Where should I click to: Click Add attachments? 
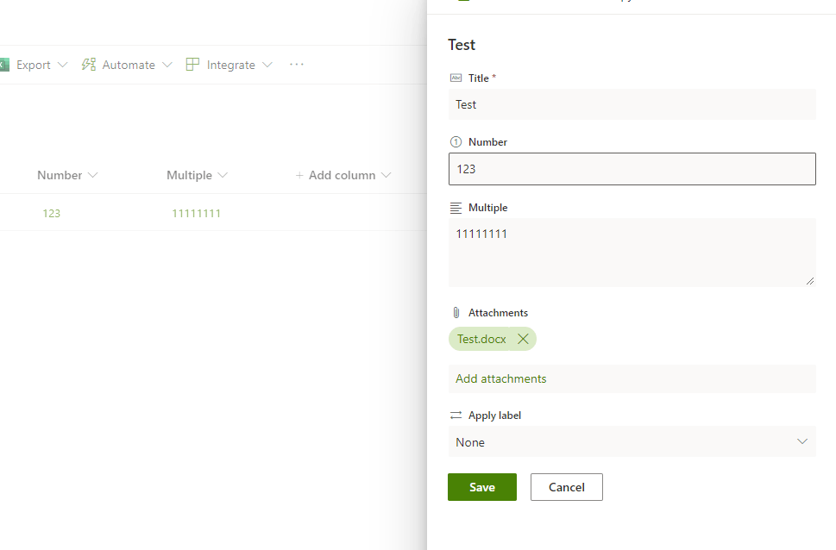tap(500, 378)
